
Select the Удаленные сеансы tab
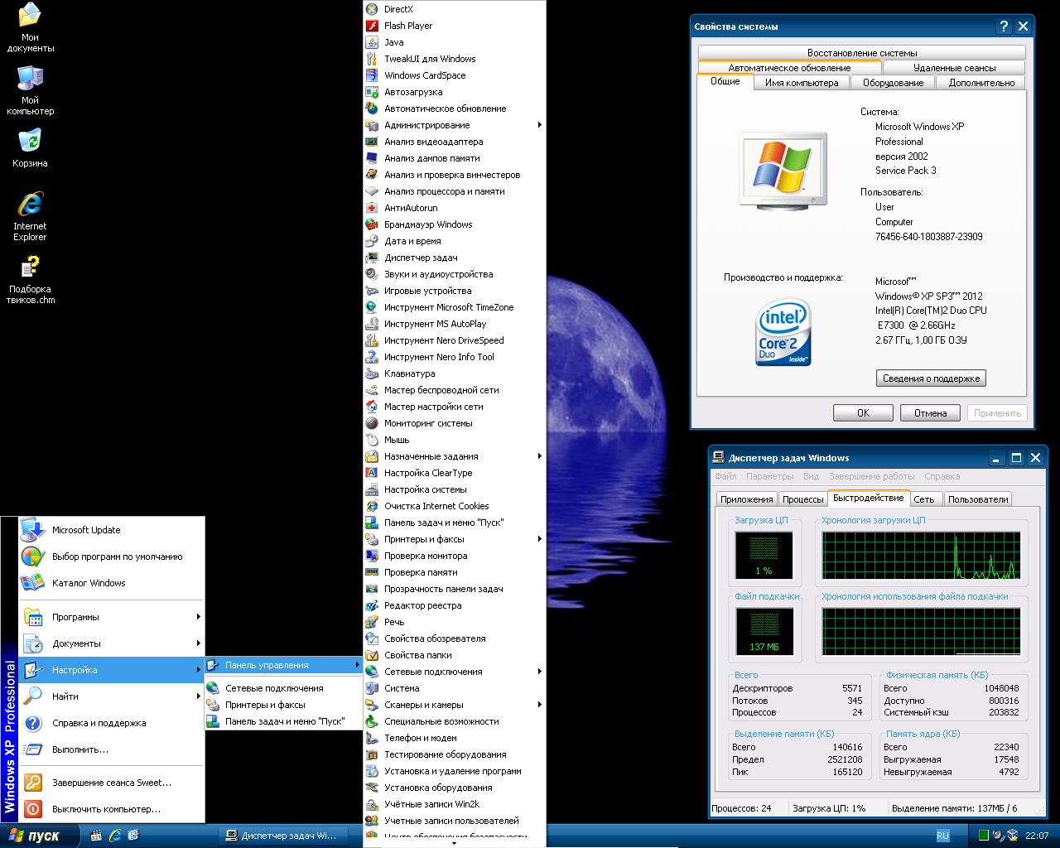pos(954,68)
